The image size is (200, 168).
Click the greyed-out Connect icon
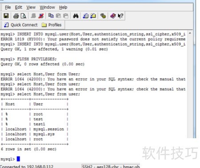coord(33,16)
